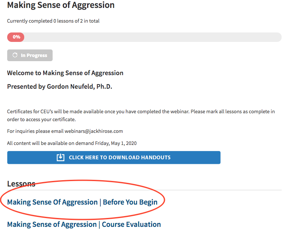Download handouts via the blue button
Viewport: 307px width, 245px height.
point(114,157)
